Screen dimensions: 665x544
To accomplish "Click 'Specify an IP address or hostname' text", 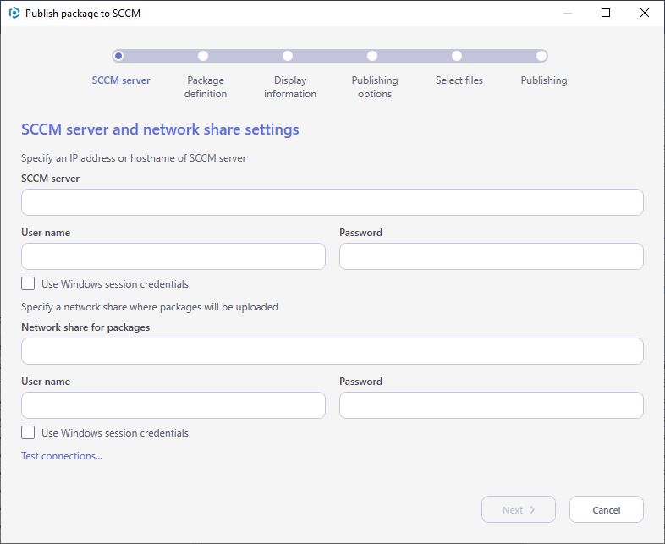I will pyautogui.click(x=134, y=158).
